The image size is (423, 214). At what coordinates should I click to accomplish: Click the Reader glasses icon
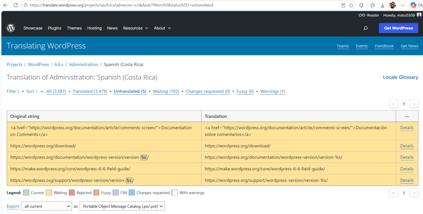pyautogui.click(x=362, y=15)
